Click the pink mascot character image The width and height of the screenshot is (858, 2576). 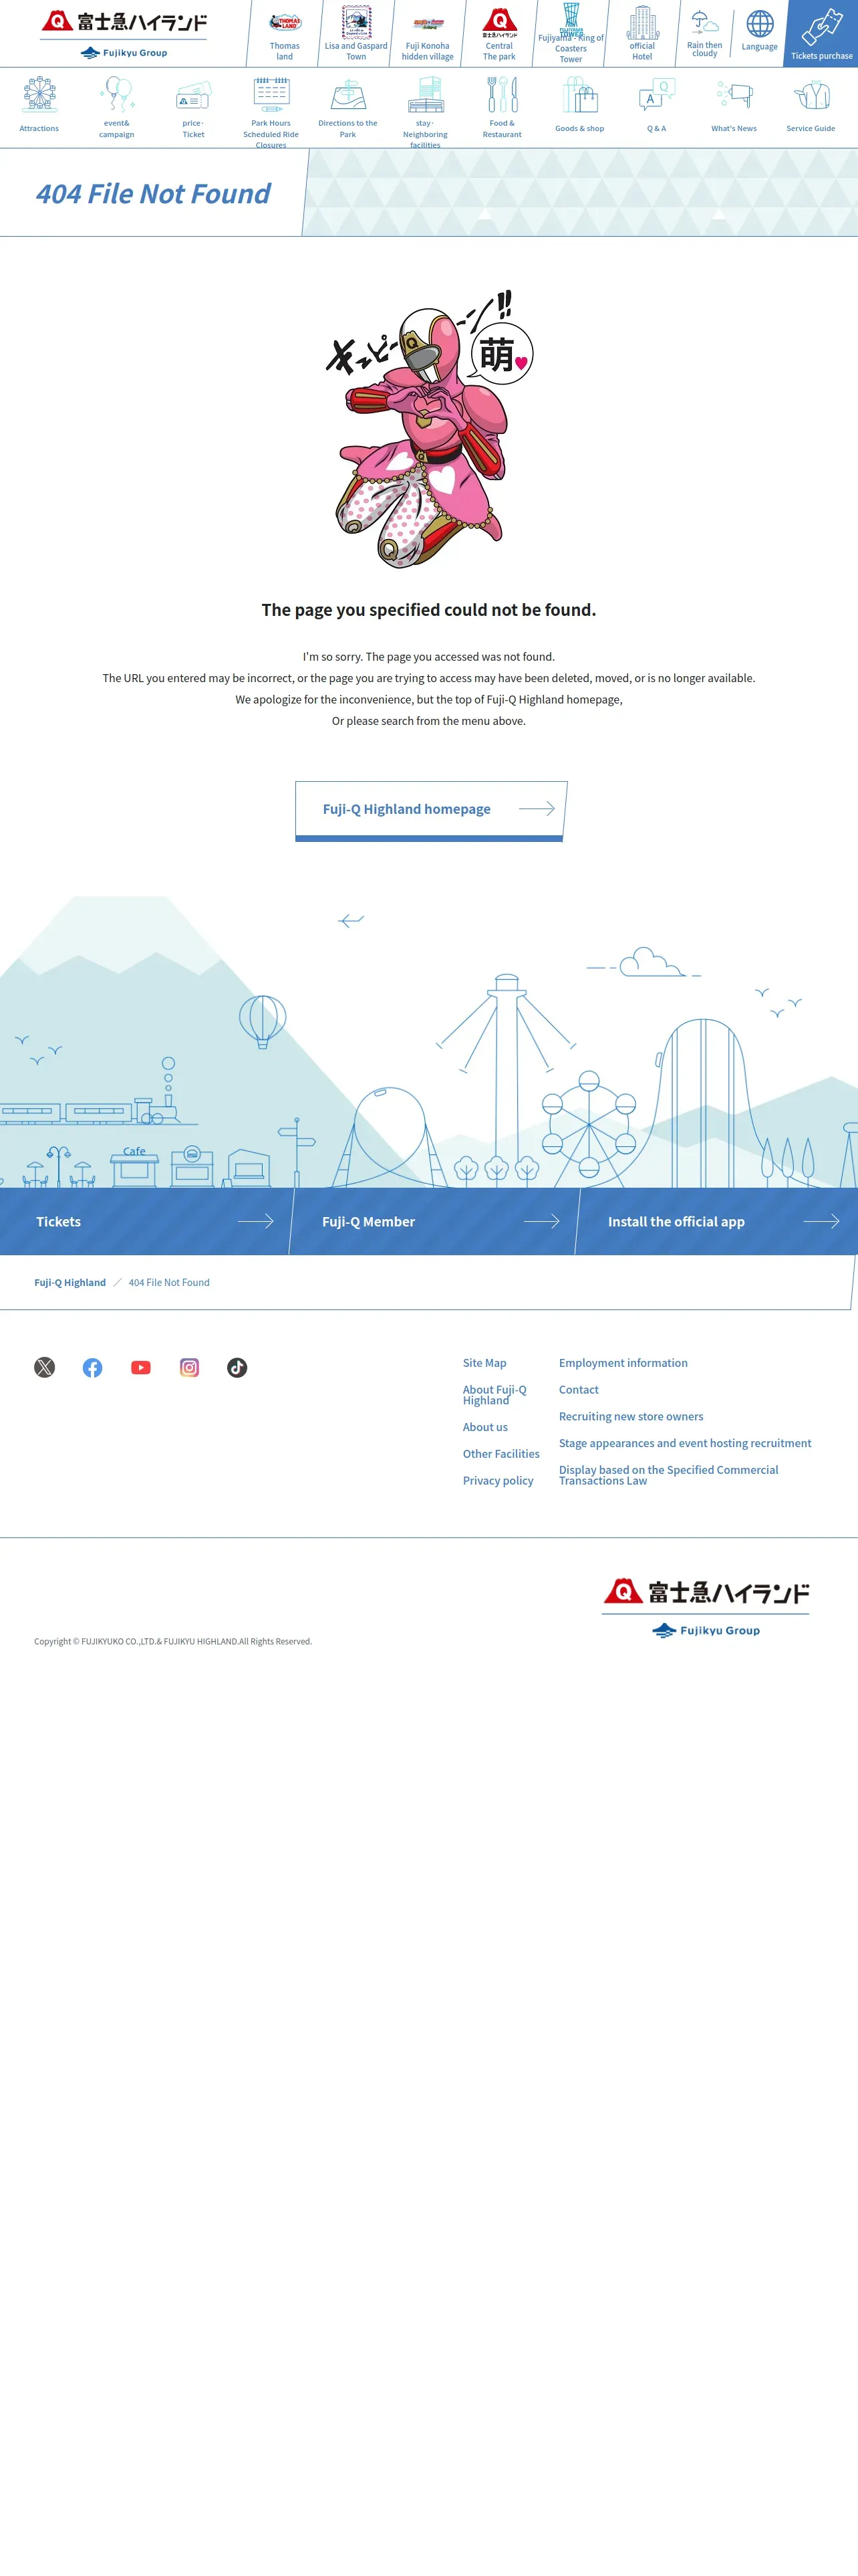[x=430, y=430]
